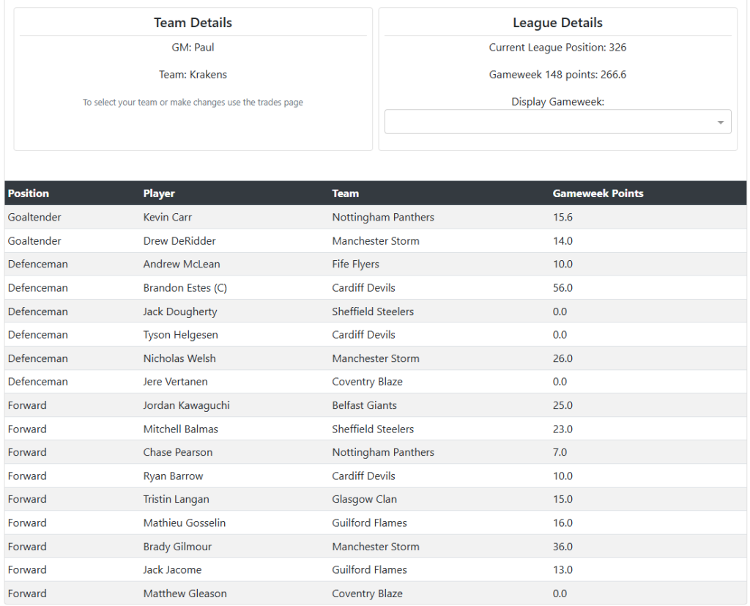The height and width of the screenshot is (606, 750).
Task: Select Matthew Gleason in last row
Action: 185,594
